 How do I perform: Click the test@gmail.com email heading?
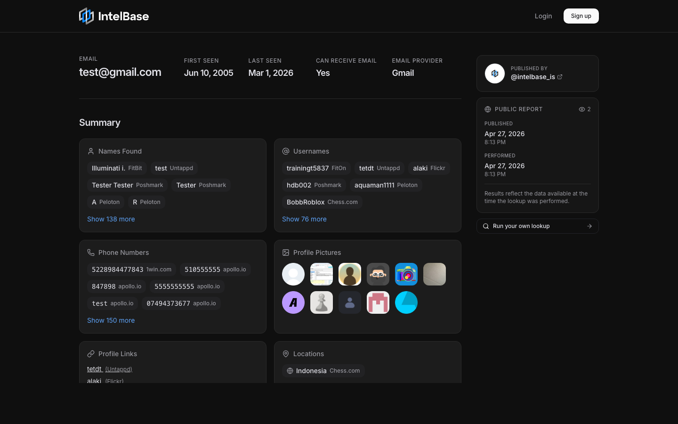[x=120, y=72]
